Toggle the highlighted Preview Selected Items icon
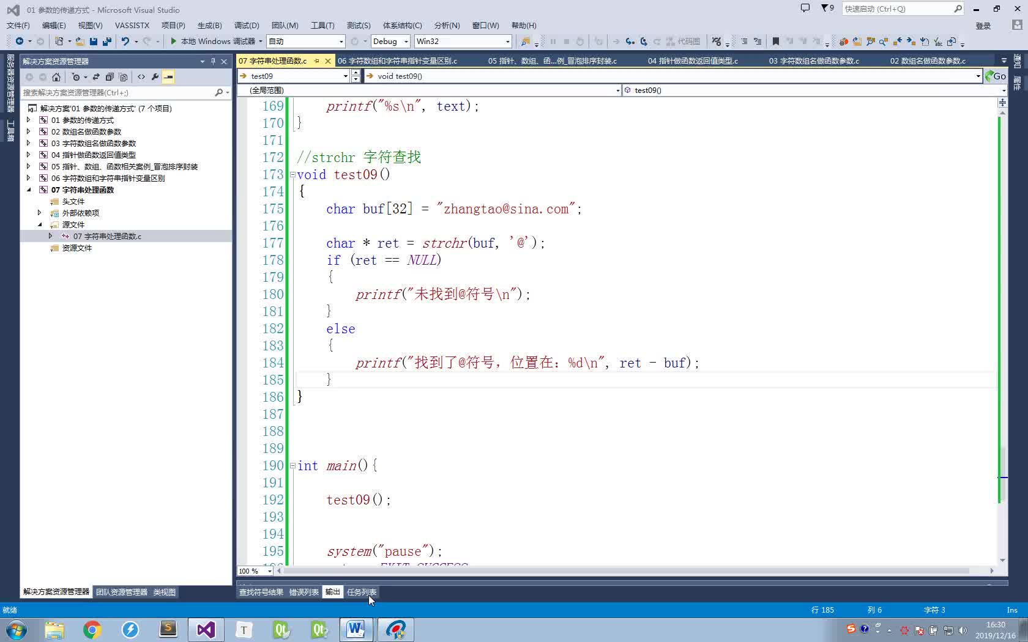The image size is (1028, 642). [x=168, y=77]
